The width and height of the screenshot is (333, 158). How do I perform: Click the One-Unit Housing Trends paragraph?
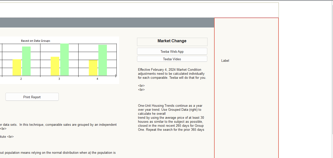pos(171,117)
